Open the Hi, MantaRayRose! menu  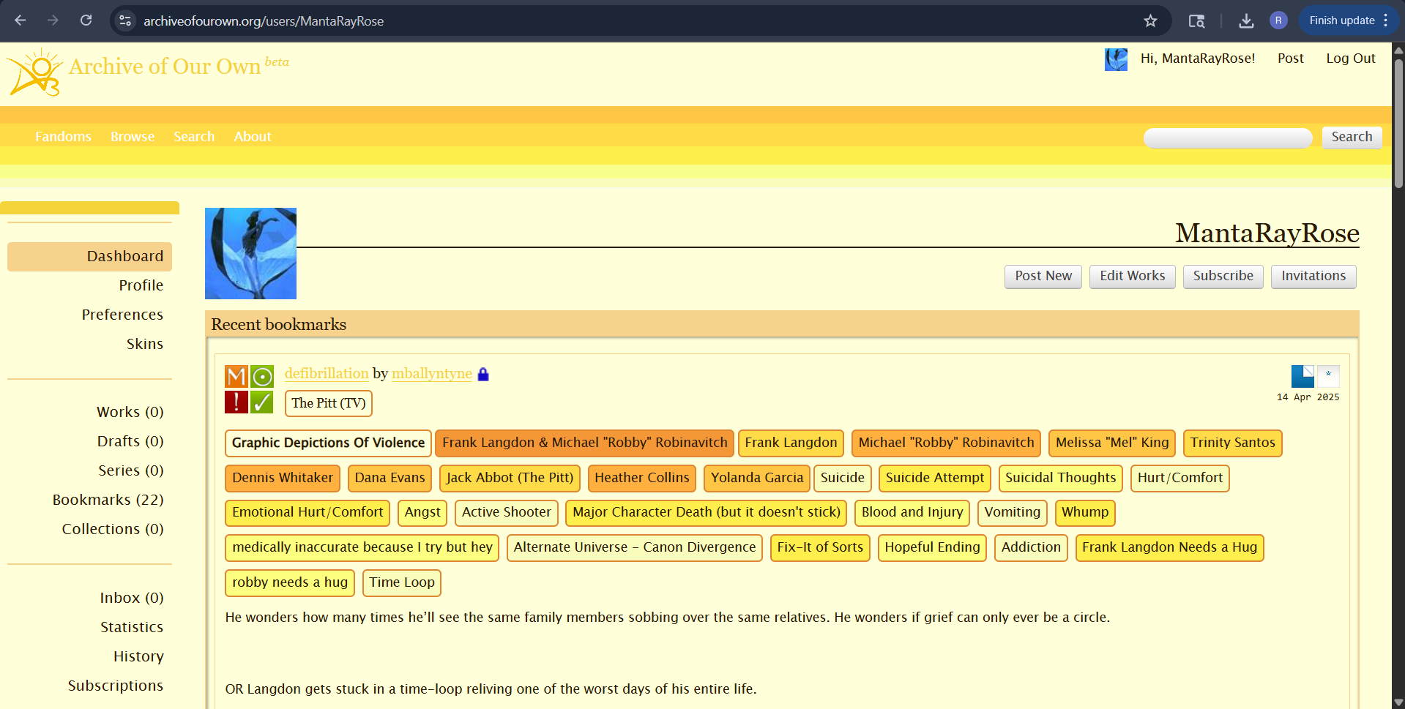pos(1197,59)
